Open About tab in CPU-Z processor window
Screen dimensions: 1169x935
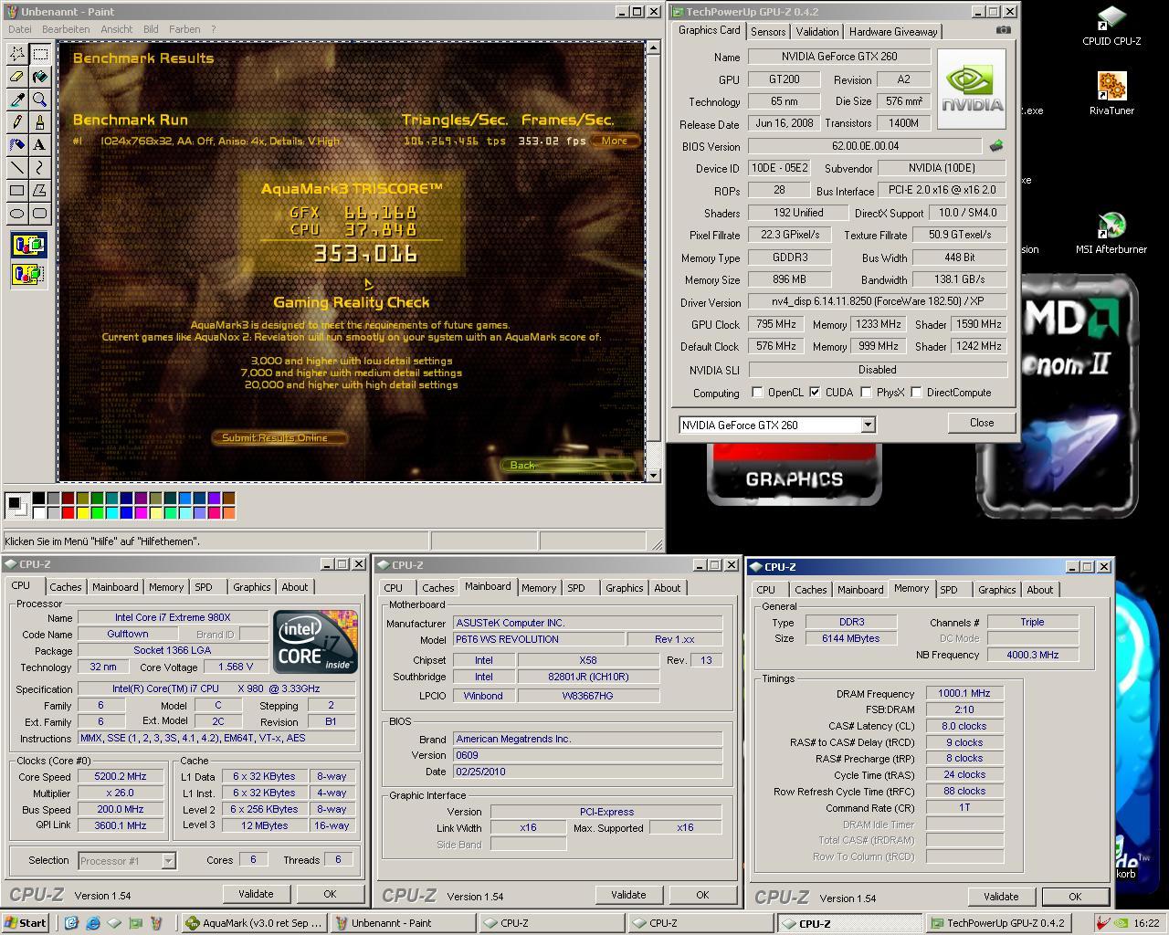(x=294, y=587)
